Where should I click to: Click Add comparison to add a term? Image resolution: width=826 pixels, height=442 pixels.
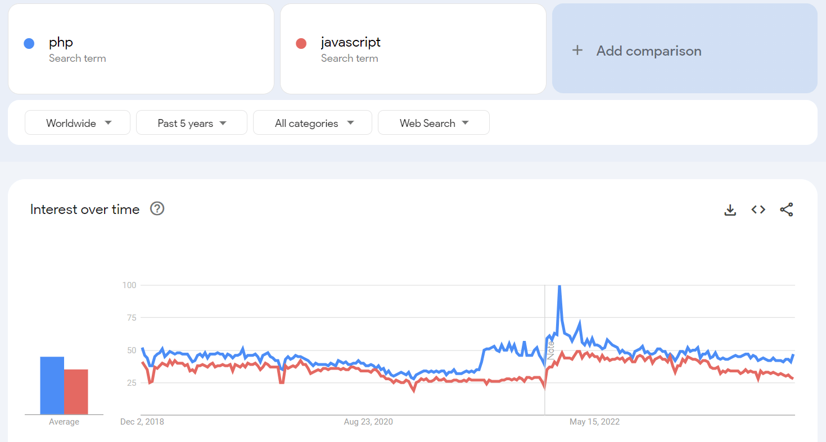648,51
